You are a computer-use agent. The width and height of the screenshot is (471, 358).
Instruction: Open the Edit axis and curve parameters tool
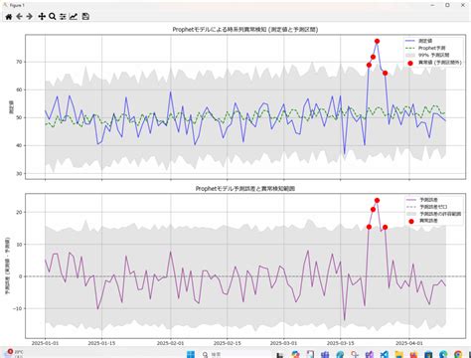[x=74, y=17]
